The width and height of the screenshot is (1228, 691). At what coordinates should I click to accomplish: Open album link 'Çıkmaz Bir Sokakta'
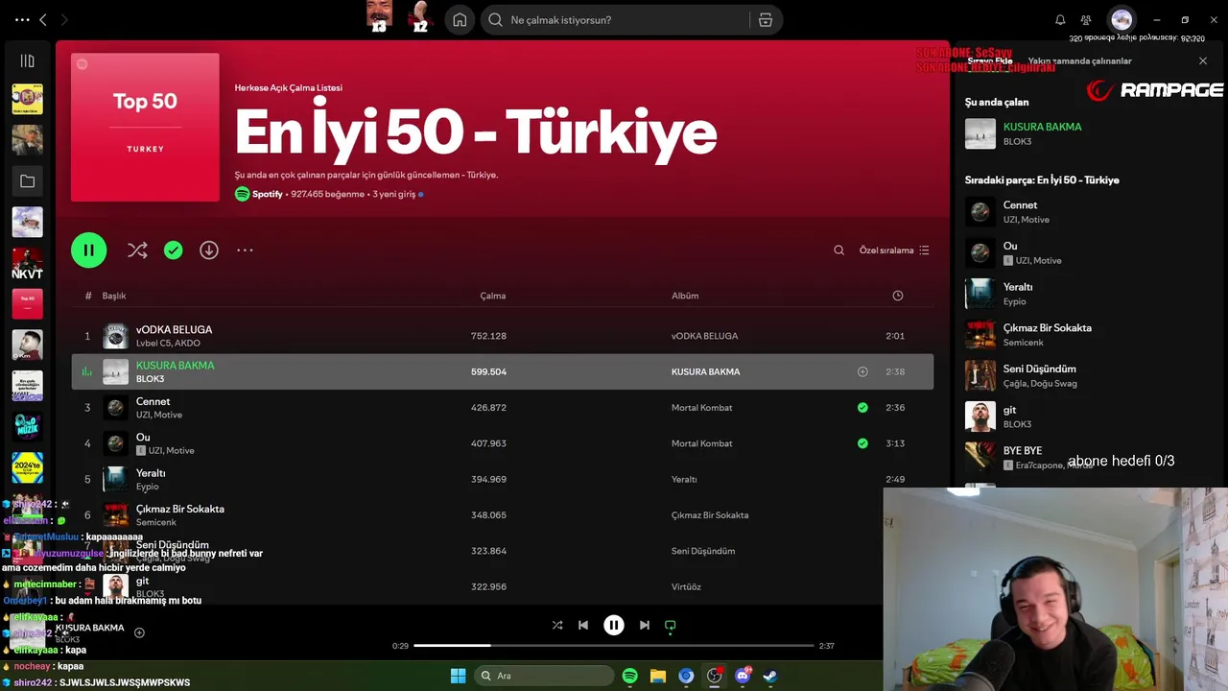point(710,515)
